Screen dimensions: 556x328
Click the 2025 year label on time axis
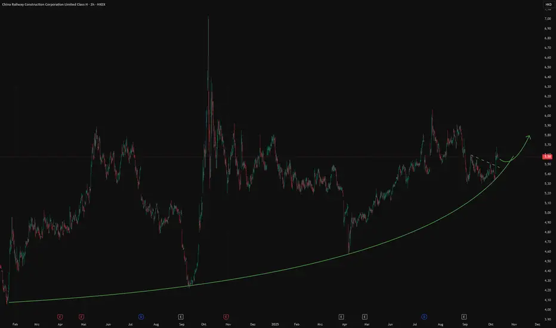click(275, 324)
